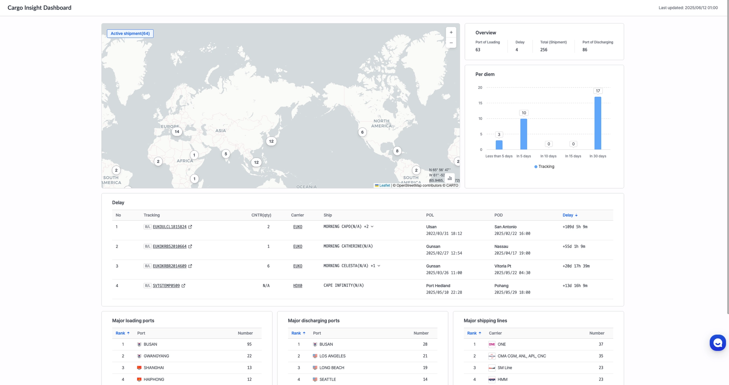Open external link icon for SVTGTEMP0509

click(183, 286)
